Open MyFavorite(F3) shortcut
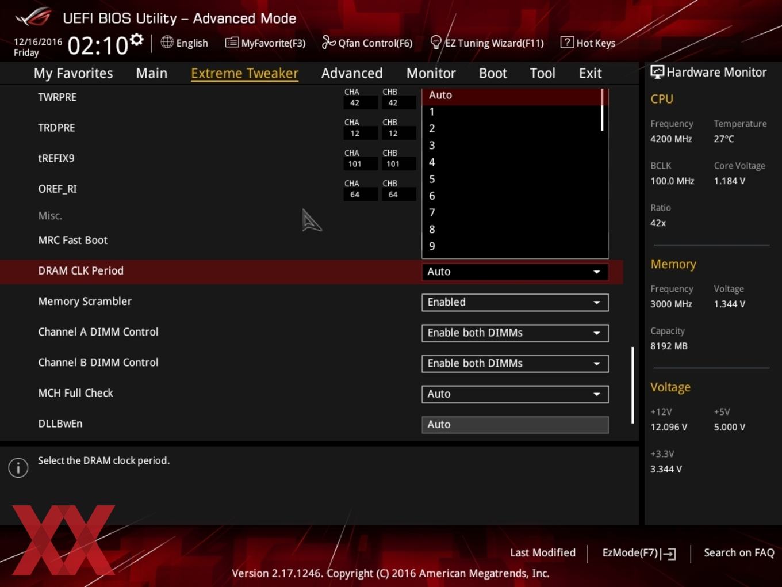 coord(265,43)
